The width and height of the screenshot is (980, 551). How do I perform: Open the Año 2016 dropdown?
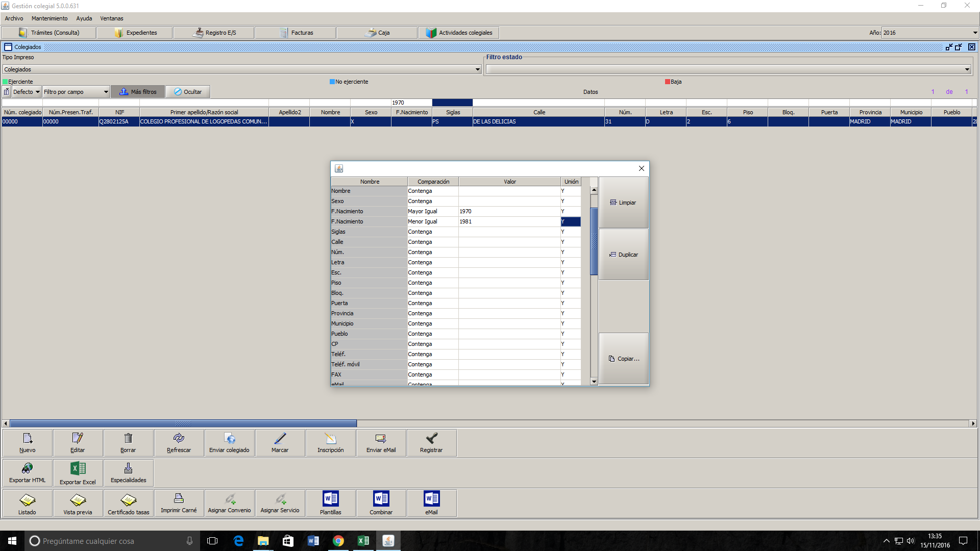pos(975,33)
